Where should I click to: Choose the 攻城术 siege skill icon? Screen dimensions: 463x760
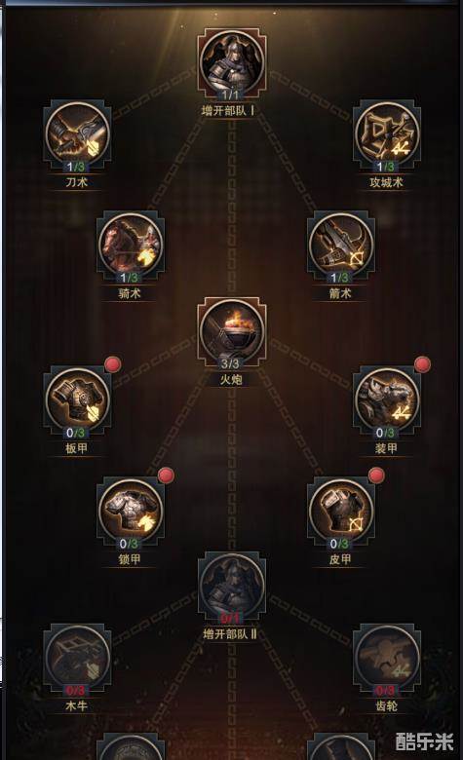pyautogui.click(x=386, y=133)
